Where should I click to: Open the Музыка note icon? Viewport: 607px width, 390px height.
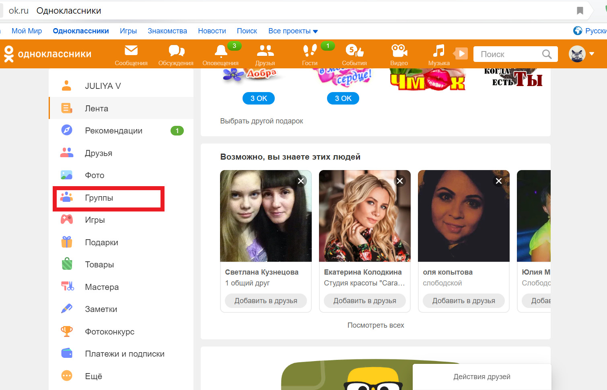pos(438,51)
